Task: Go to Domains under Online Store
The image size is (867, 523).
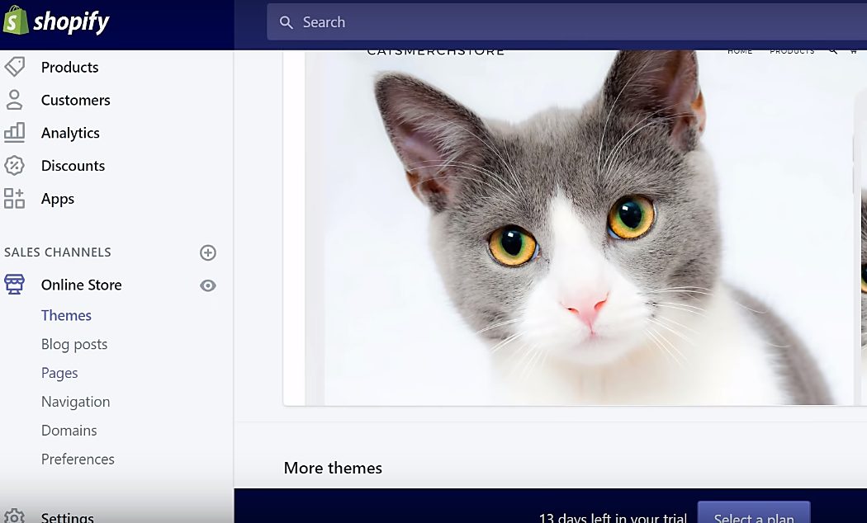Action: pos(69,431)
